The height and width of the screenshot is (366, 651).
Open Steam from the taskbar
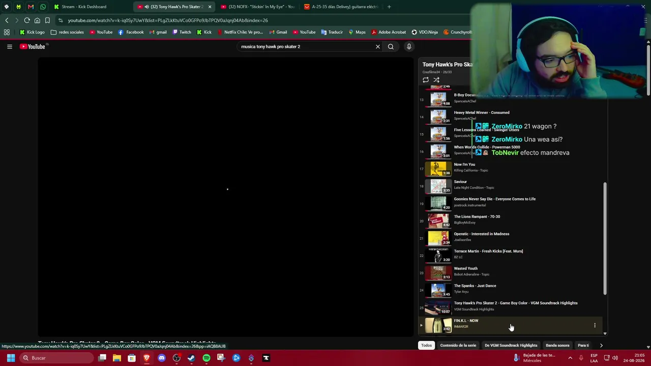191,358
